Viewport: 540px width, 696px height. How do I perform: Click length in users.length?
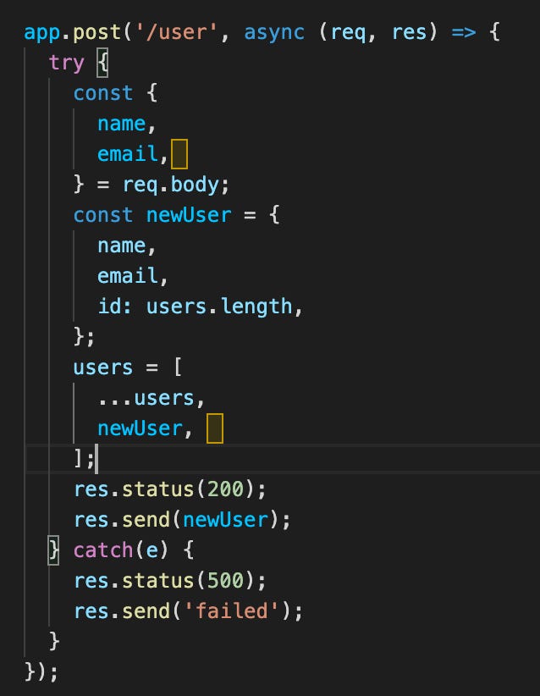coord(256,307)
